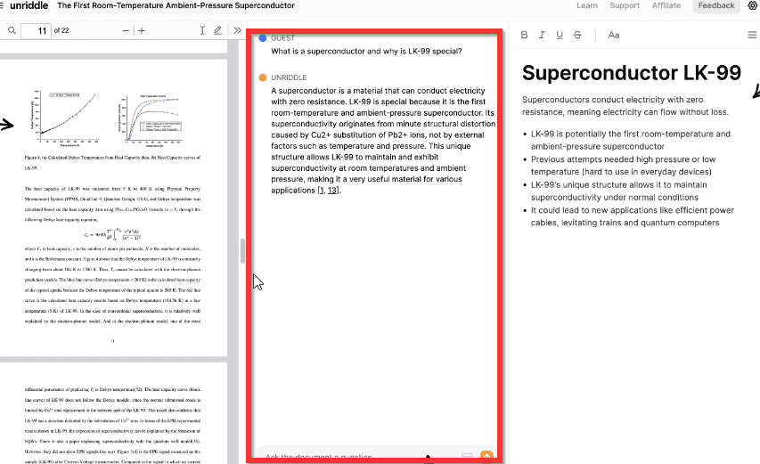Click the Debye temperature graph in PDF
Image resolution: width=760 pixels, height=464 pixels.
pyautogui.click(x=65, y=118)
